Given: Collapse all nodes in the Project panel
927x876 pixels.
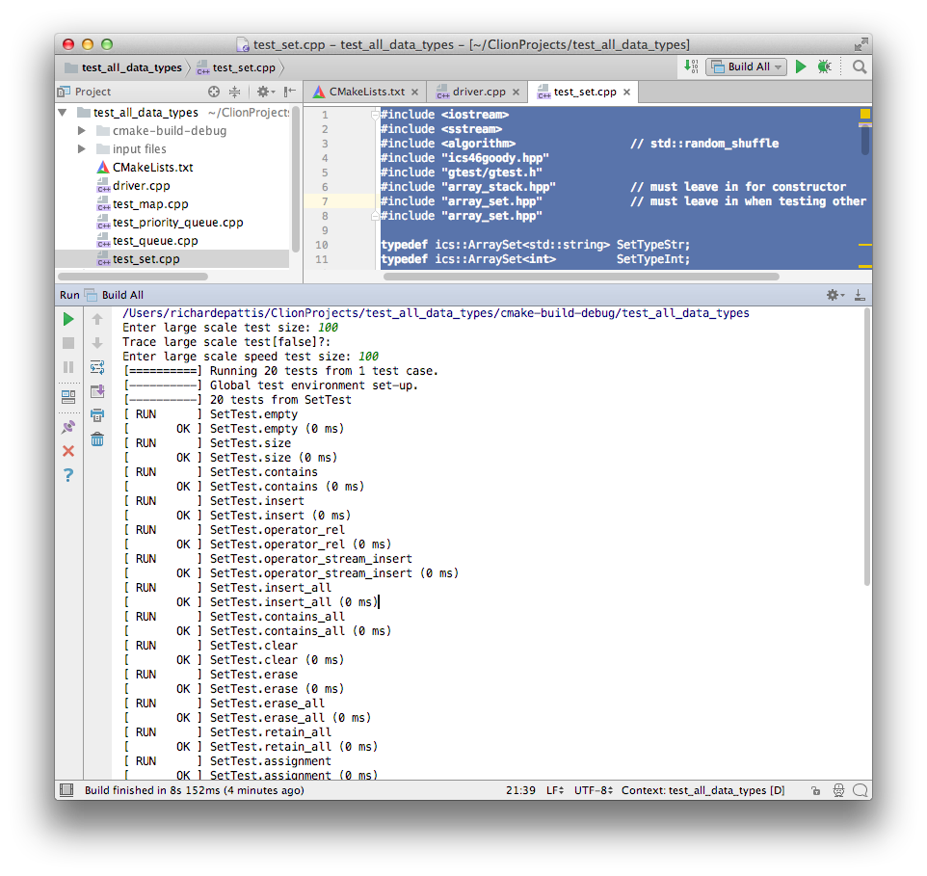Looking at the screenshot, I should [x=235, y=91].
